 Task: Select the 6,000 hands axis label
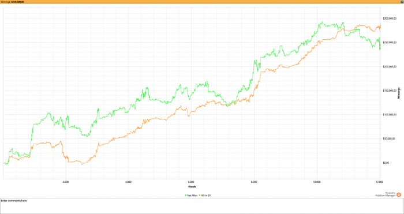click(x=191, y=182)
